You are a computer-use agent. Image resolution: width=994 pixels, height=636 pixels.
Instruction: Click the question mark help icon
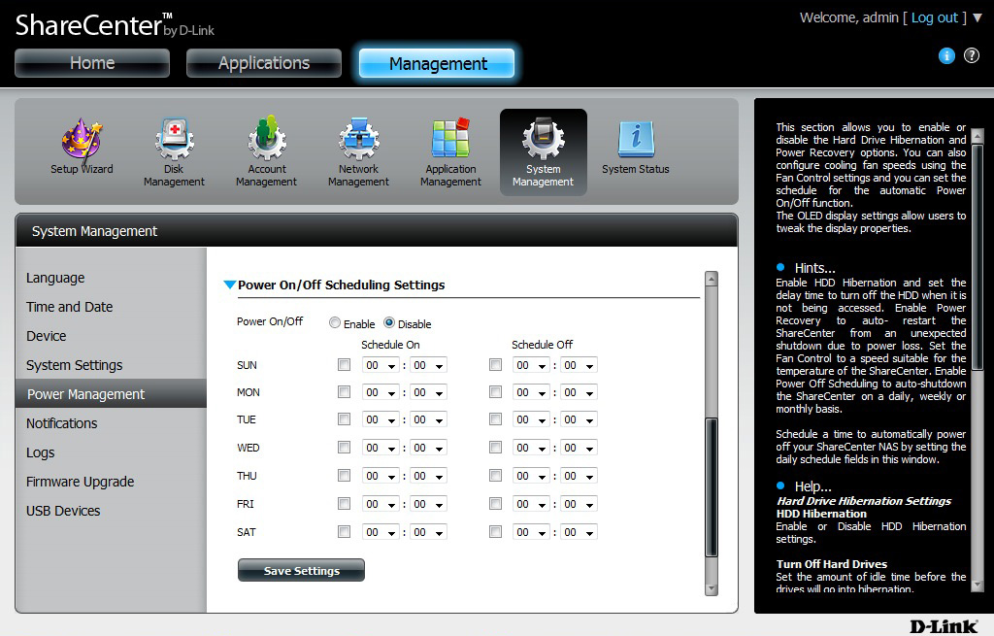click(971, 55)
